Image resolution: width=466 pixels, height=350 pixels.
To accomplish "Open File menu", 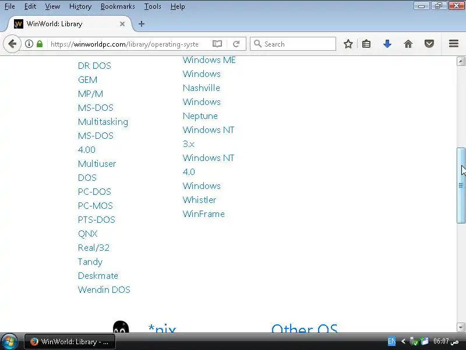I will [9, 6].
